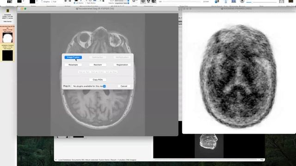Viewport: 296px width, 166px height.
Task: Click the far-right dark toolbar icon
Action: pos(291,1)
